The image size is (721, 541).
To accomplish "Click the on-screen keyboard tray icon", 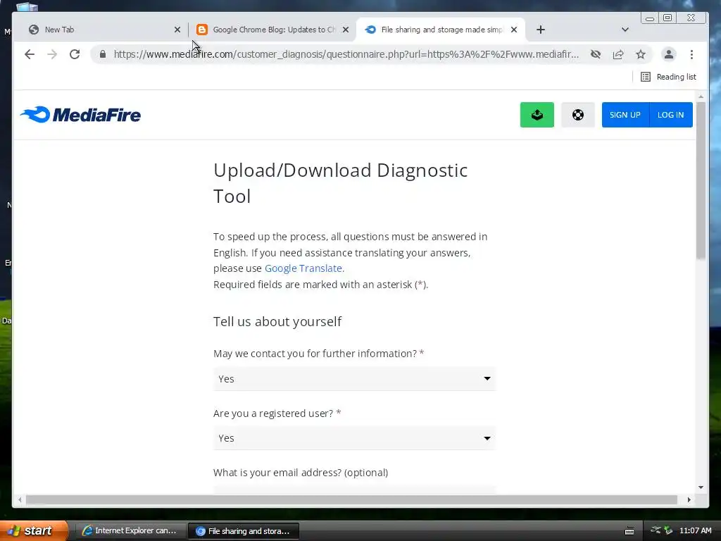I will coord(629,531).
